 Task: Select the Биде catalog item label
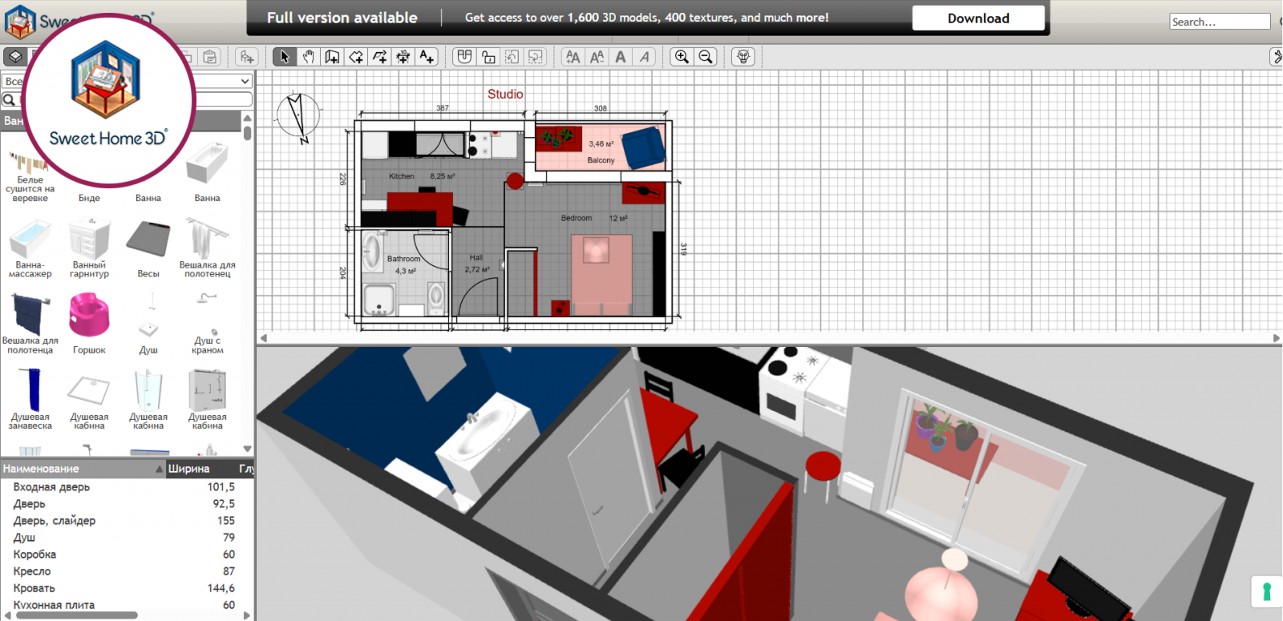(x=89, y=198)
